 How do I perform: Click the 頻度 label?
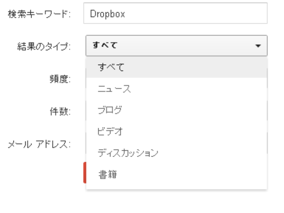coord(60,79)
